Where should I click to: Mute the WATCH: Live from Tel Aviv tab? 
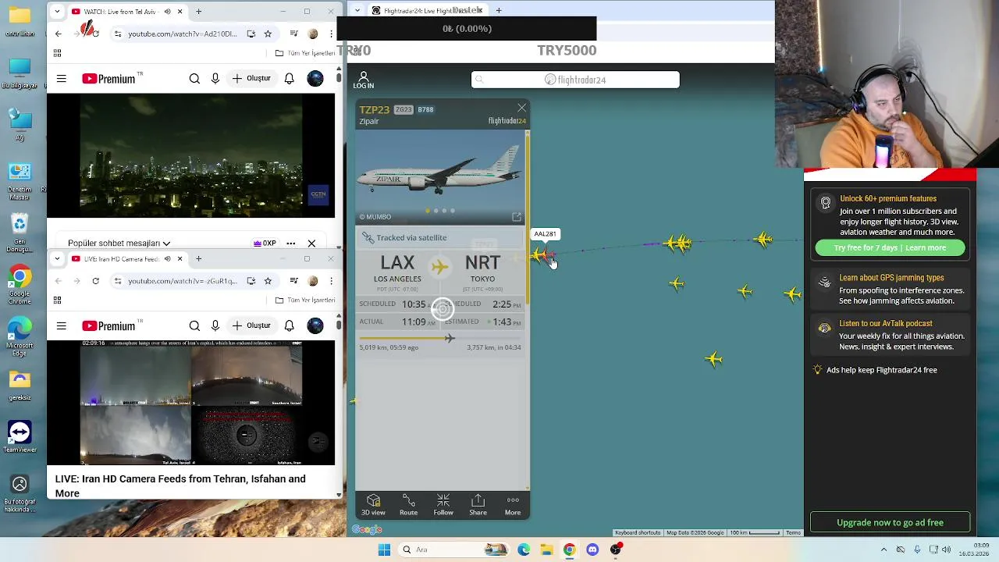[x=167, y=12]
